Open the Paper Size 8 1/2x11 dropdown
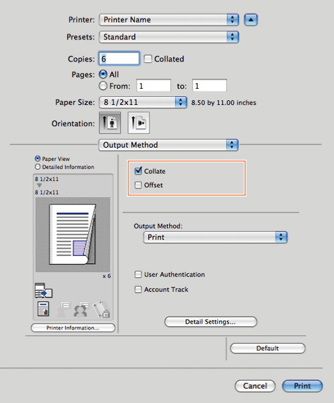Screen dimensions: 334x403 (143, 102)
